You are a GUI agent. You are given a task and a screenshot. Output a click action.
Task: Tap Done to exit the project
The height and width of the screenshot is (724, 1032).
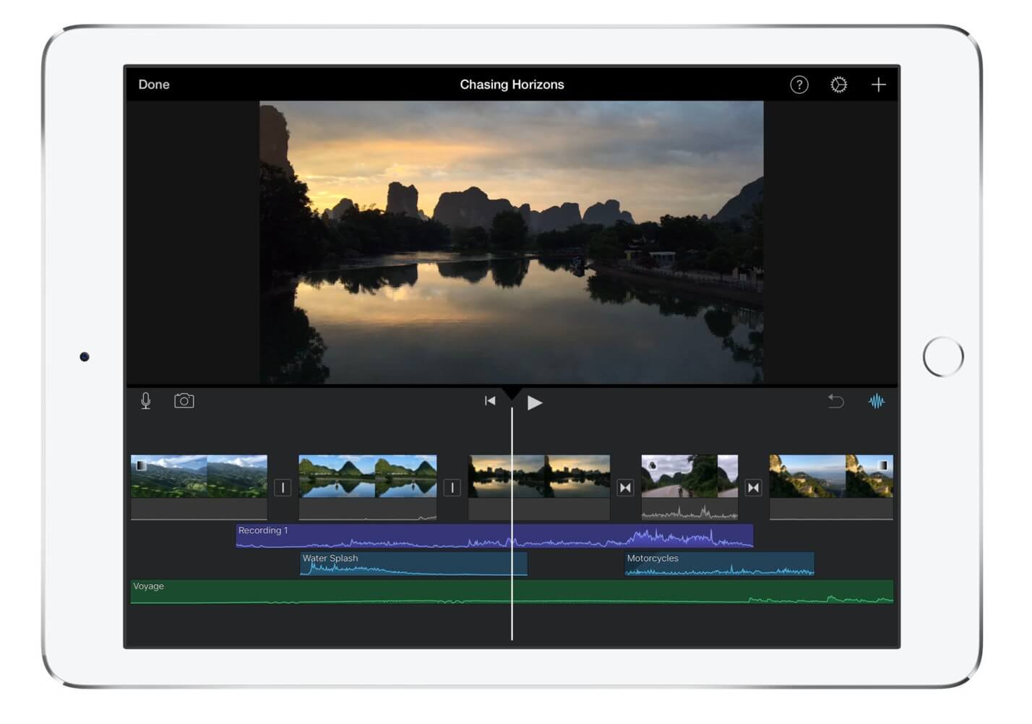pyautogui.click(x=153, y=85)
